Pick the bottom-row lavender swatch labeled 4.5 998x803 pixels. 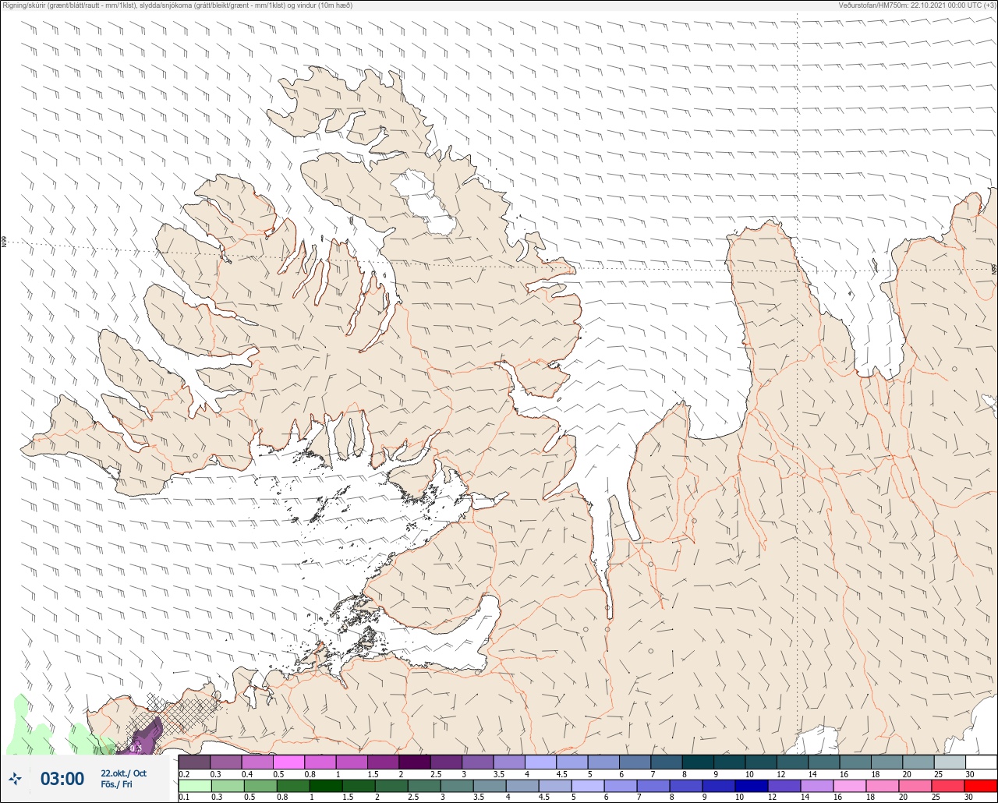pyautogui.click(x=555, y=786)
